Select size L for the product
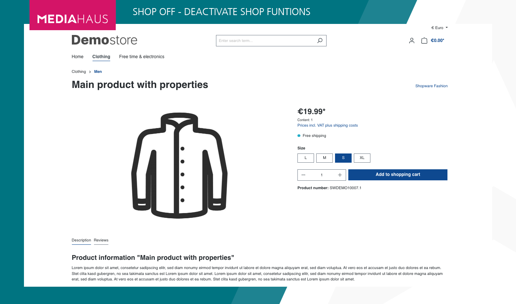516x304 pixels. [306, 158]
